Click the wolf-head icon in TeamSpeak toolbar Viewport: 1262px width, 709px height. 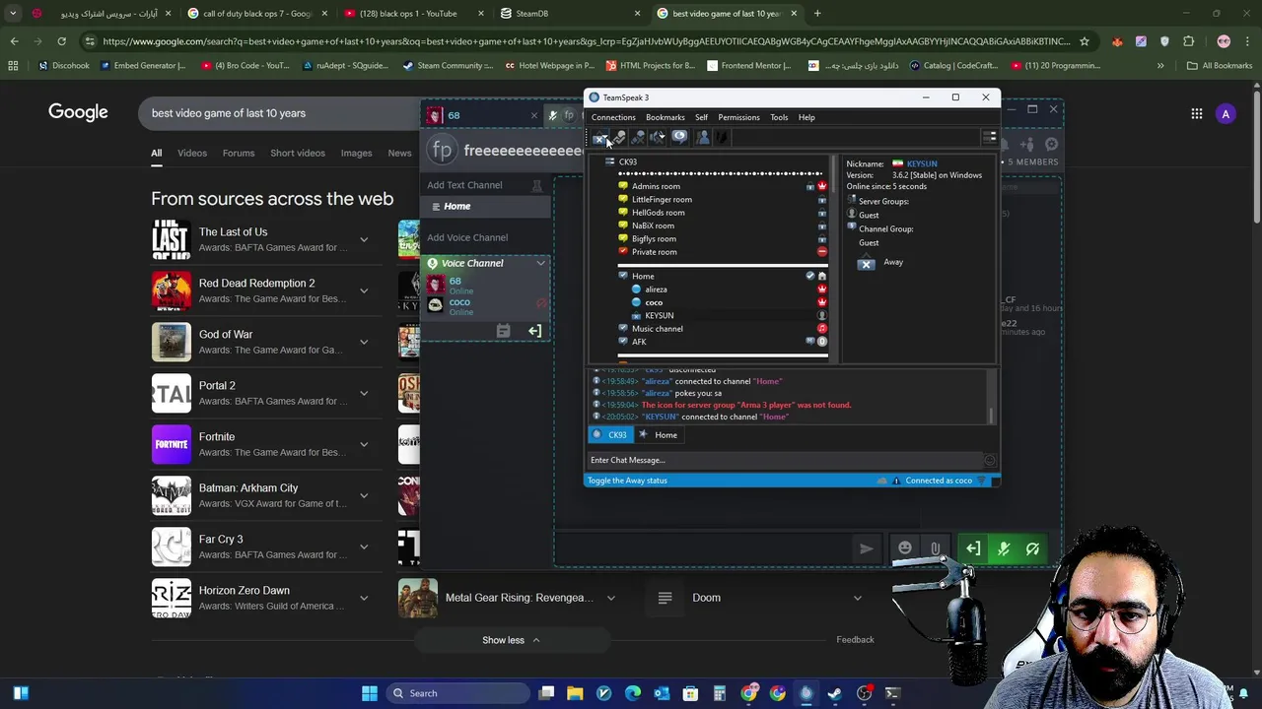click(721, 138)
